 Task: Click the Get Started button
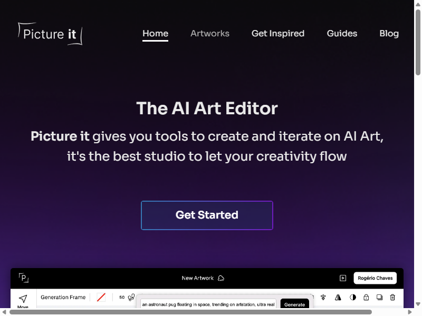point(207,215)
